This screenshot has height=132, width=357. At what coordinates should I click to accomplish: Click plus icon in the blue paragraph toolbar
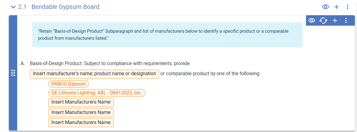click(335, 20)
